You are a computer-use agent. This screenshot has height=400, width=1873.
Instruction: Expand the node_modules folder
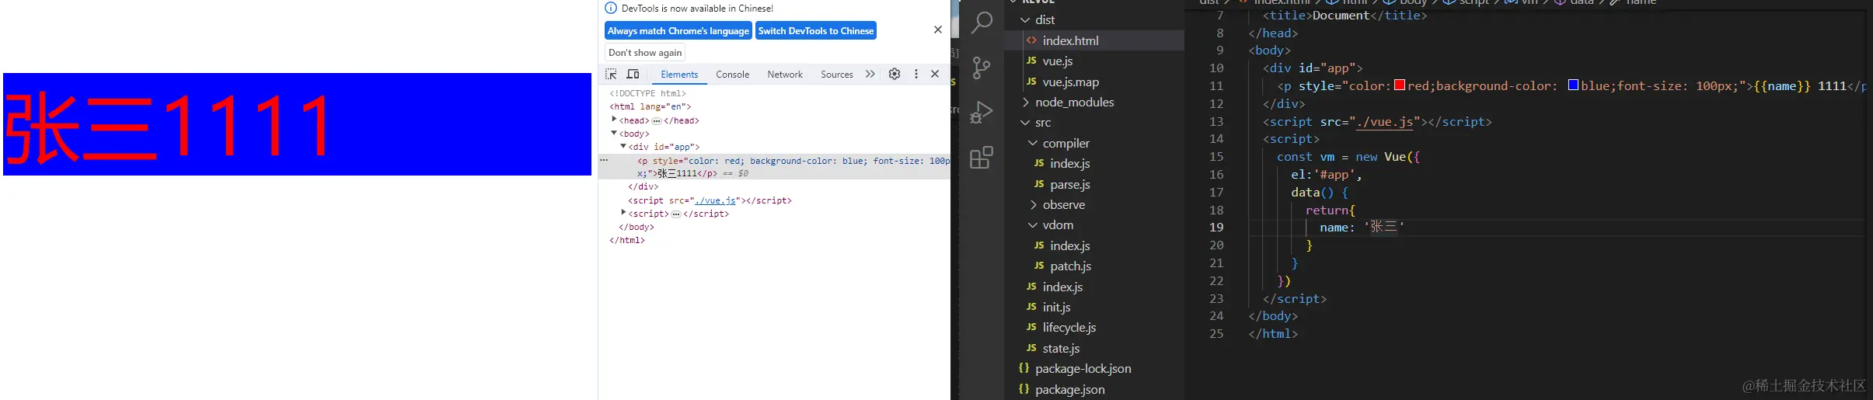(x=1026, y=103)
